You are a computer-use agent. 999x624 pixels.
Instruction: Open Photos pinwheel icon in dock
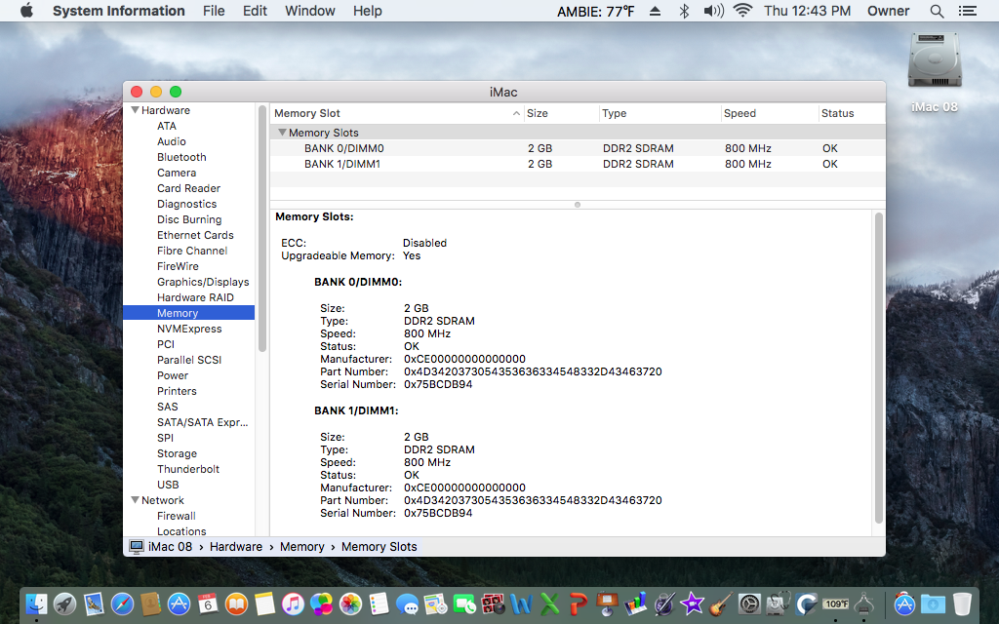coord(350,604)
